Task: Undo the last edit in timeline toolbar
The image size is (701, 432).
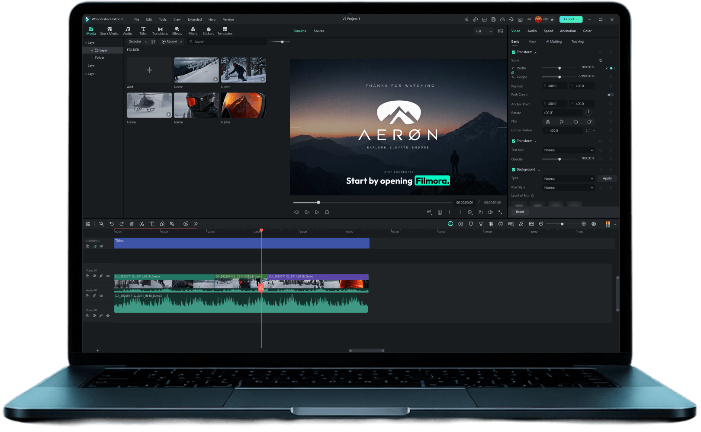Action: (x=112, y=224)
